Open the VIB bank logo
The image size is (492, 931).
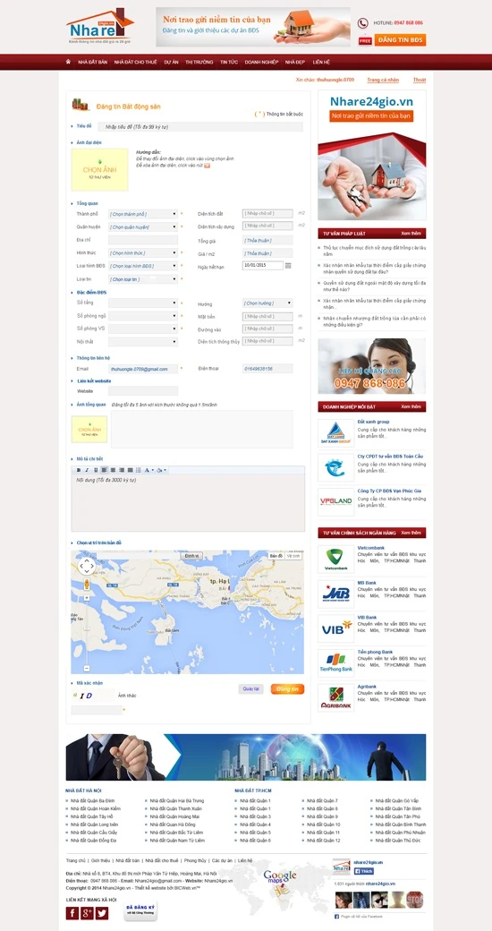click(336, 628)
